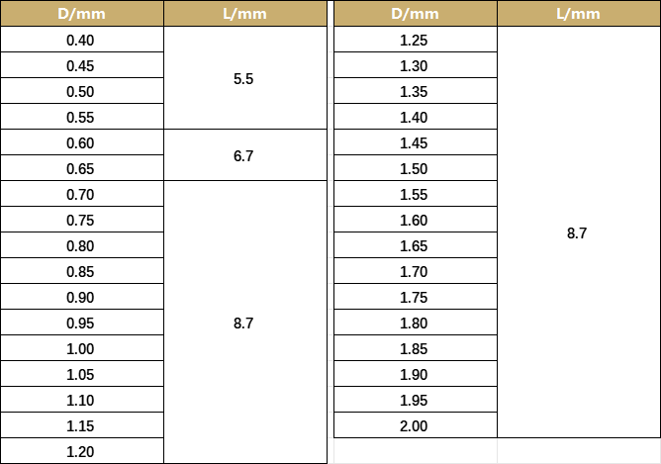Screen dimensions: 661x464
Task: Select cell containing 0.40
Action: pyautogui.click(x=82, y=40)
